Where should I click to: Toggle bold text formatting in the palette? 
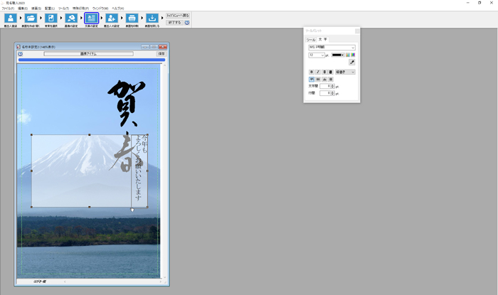click(311, 72)
